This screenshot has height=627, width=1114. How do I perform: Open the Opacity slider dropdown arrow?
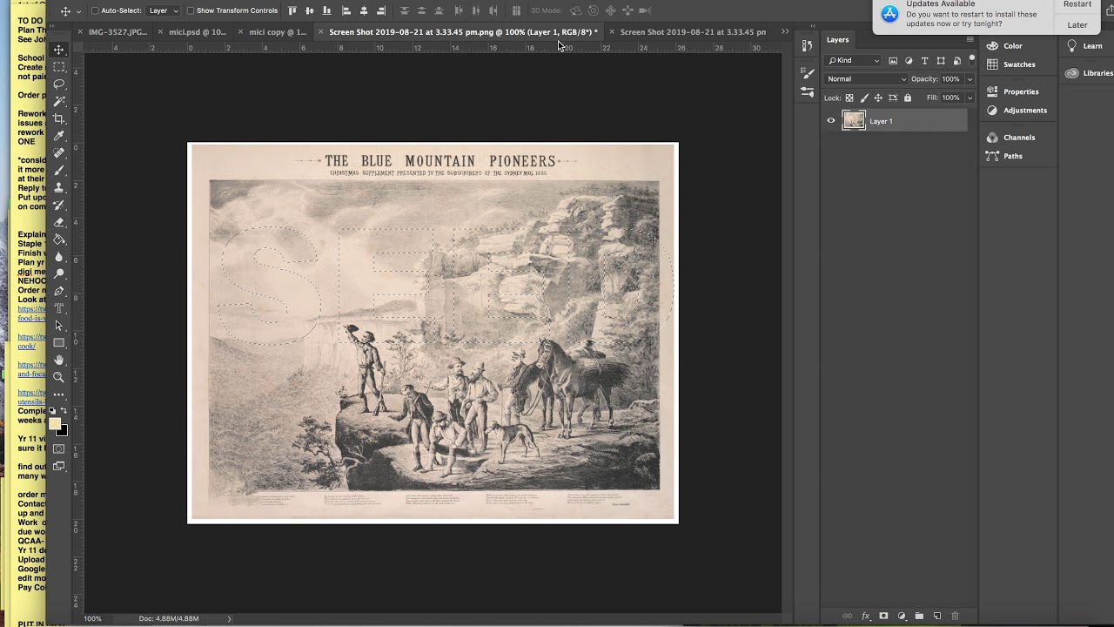click(970, 79)
